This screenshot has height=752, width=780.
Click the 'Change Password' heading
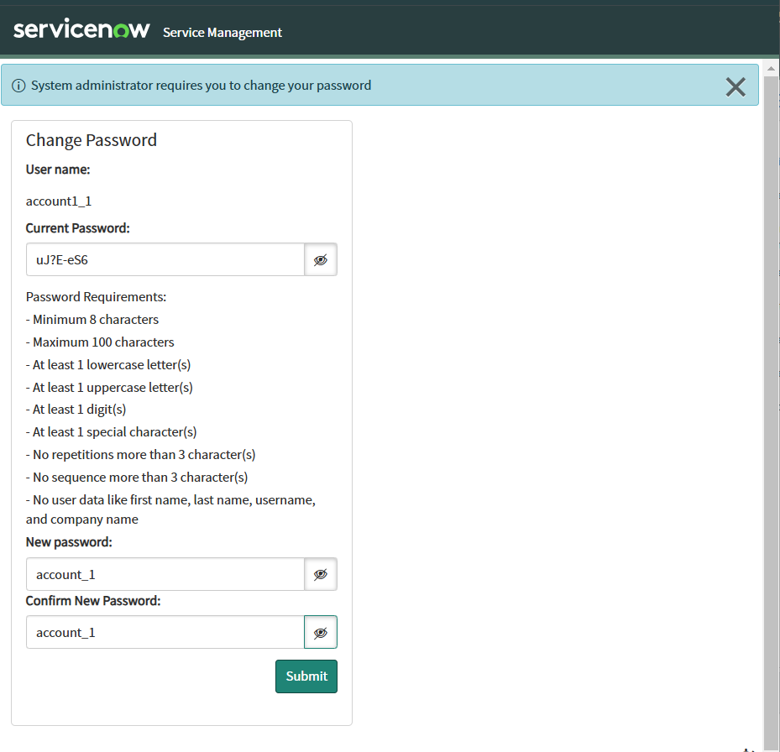(91, 140)
